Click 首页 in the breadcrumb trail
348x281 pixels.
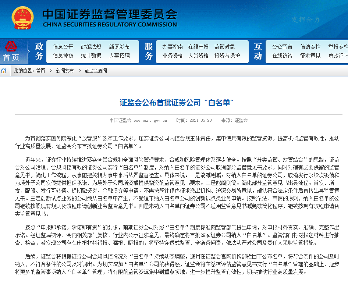[40, 71]
